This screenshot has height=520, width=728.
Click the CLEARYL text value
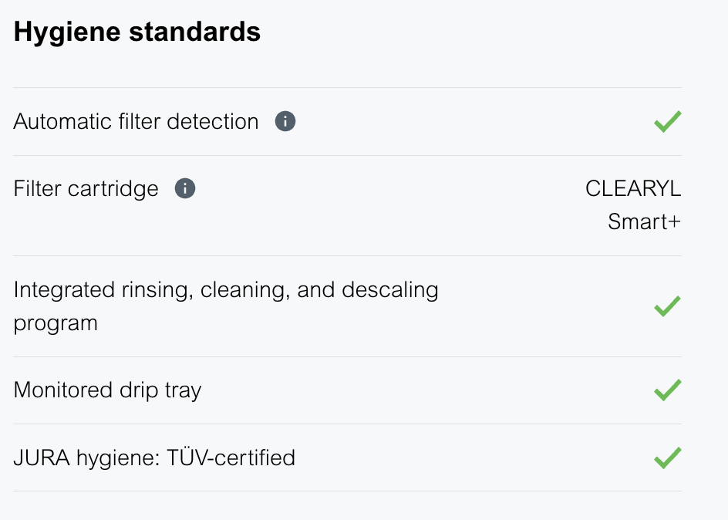[633, 189]
